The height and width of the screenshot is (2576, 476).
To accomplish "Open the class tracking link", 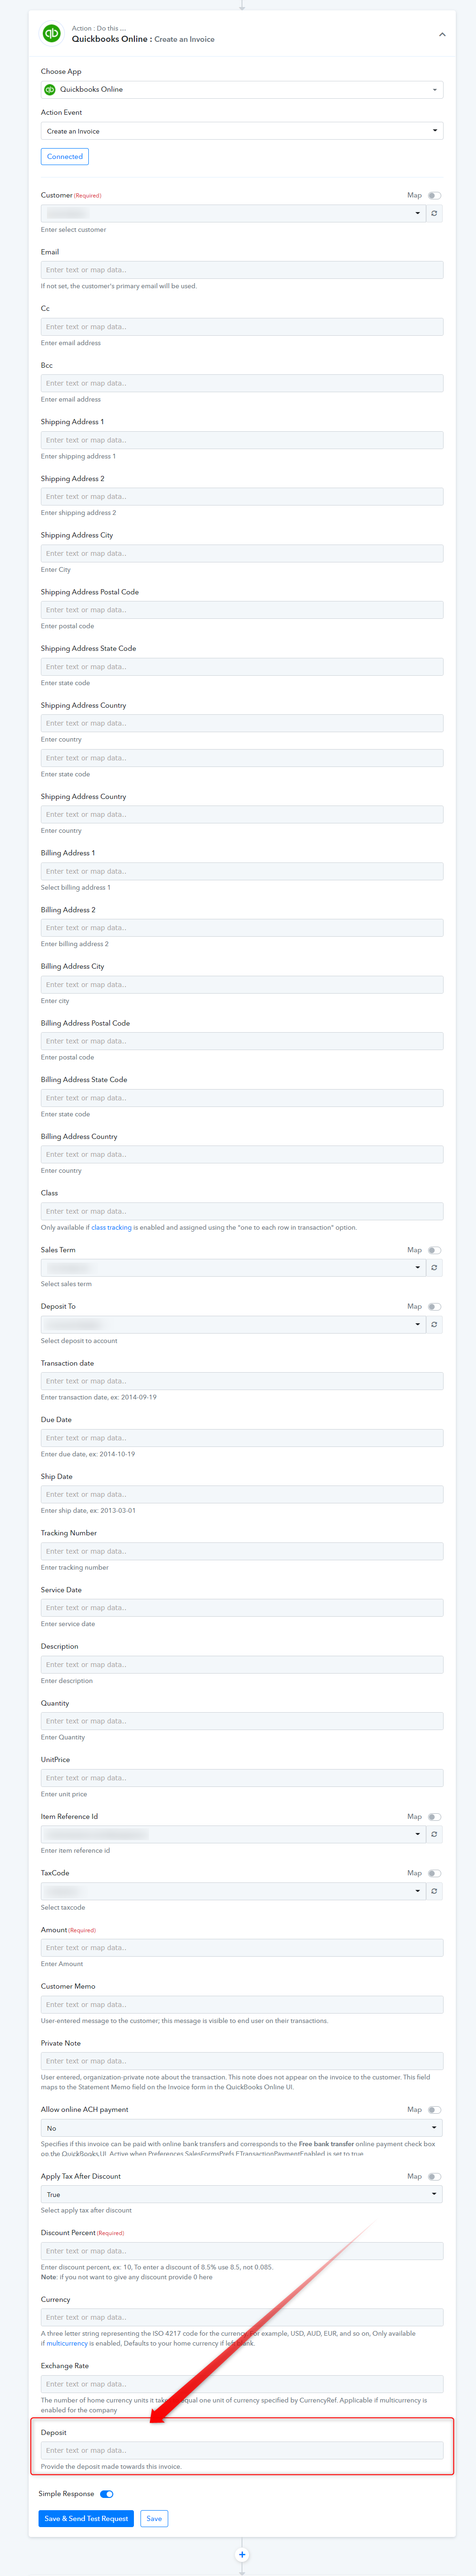I will coord(111,1228).
